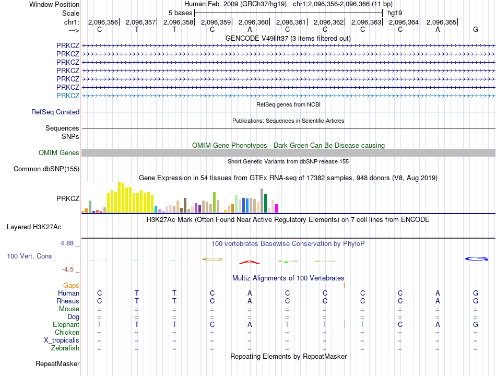Select the Rhesus alignment row label
This screenshot has width=496, height=376.
coord(68,301)
